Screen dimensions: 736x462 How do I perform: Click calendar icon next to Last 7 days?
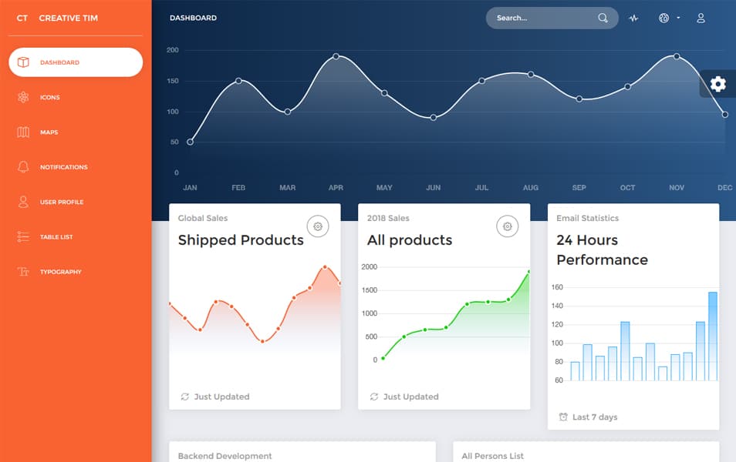[562, 417]
